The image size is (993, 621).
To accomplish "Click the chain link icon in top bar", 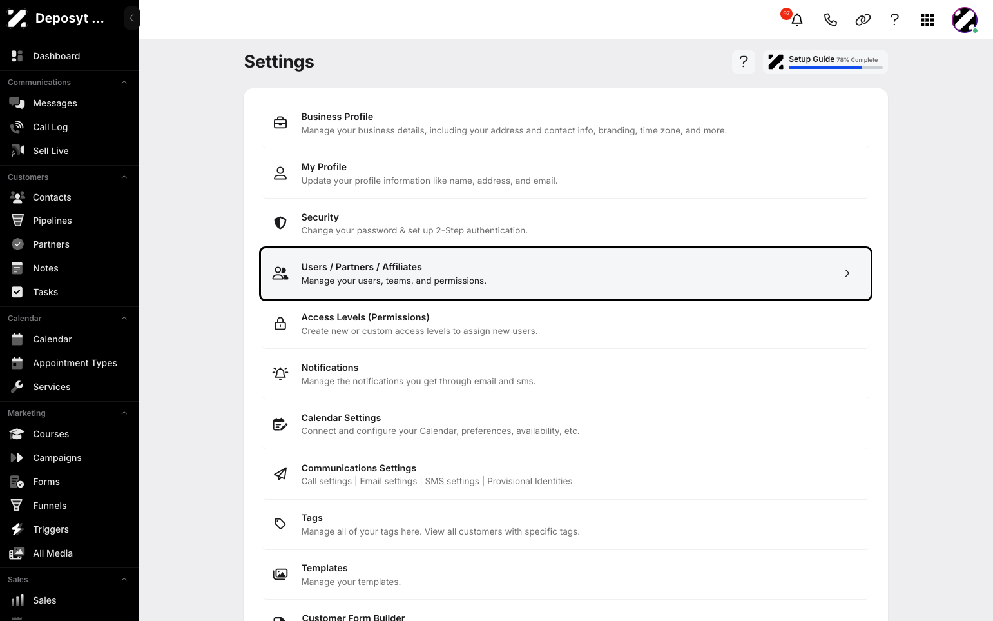I will (863, 20).
